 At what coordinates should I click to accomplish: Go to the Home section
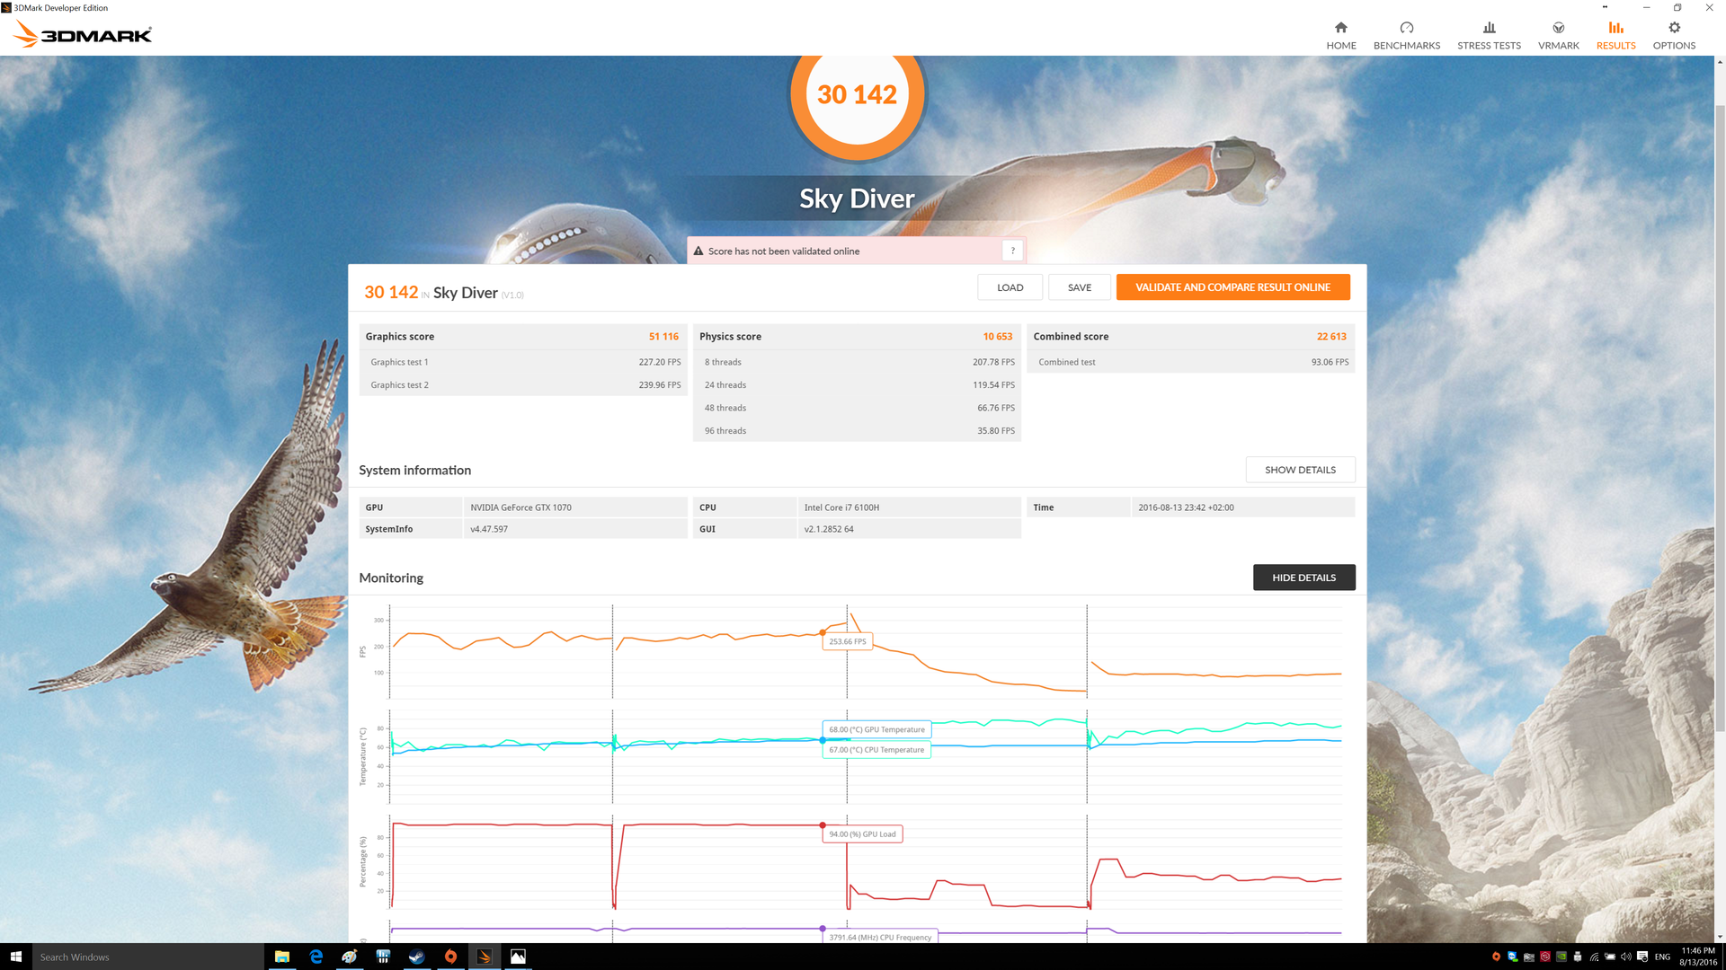coord(1340,36)
